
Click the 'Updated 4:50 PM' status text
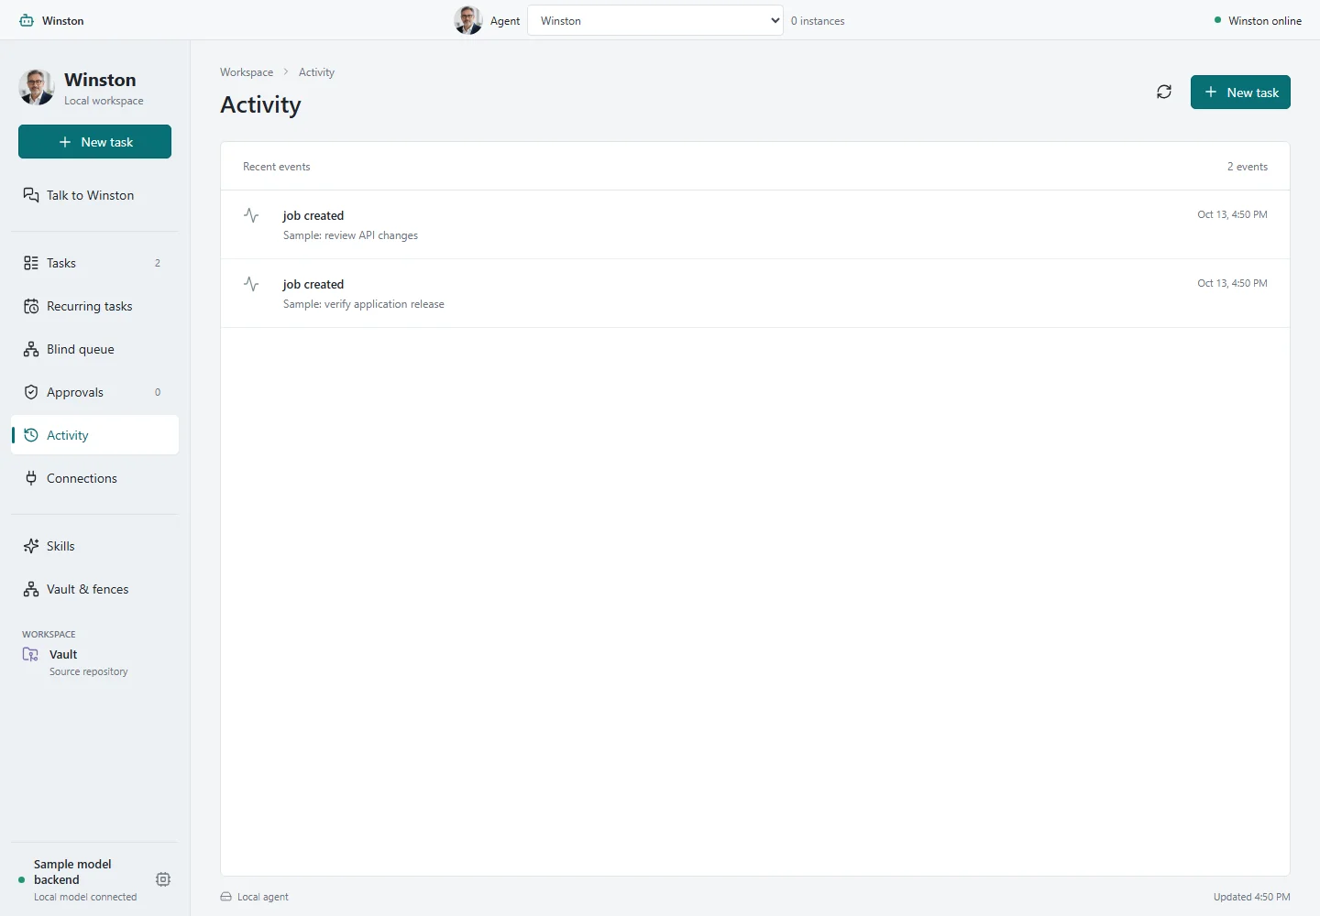[1252, 897]
